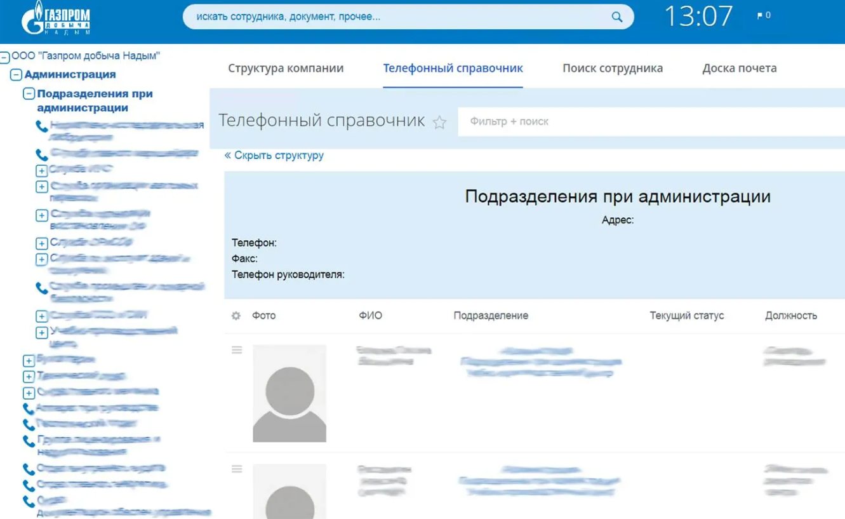Click the magnifier search icon
Viewport: 845px width, 519px height.
pos(616,17)
